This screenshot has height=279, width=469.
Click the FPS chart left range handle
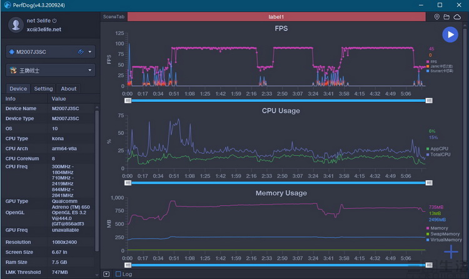128,101
